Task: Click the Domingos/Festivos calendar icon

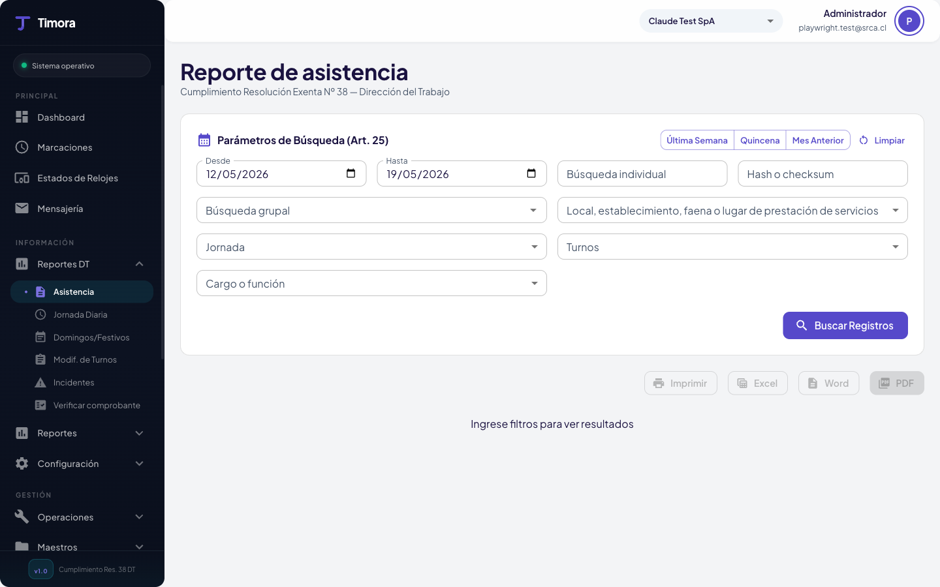Action: (40, 337)
